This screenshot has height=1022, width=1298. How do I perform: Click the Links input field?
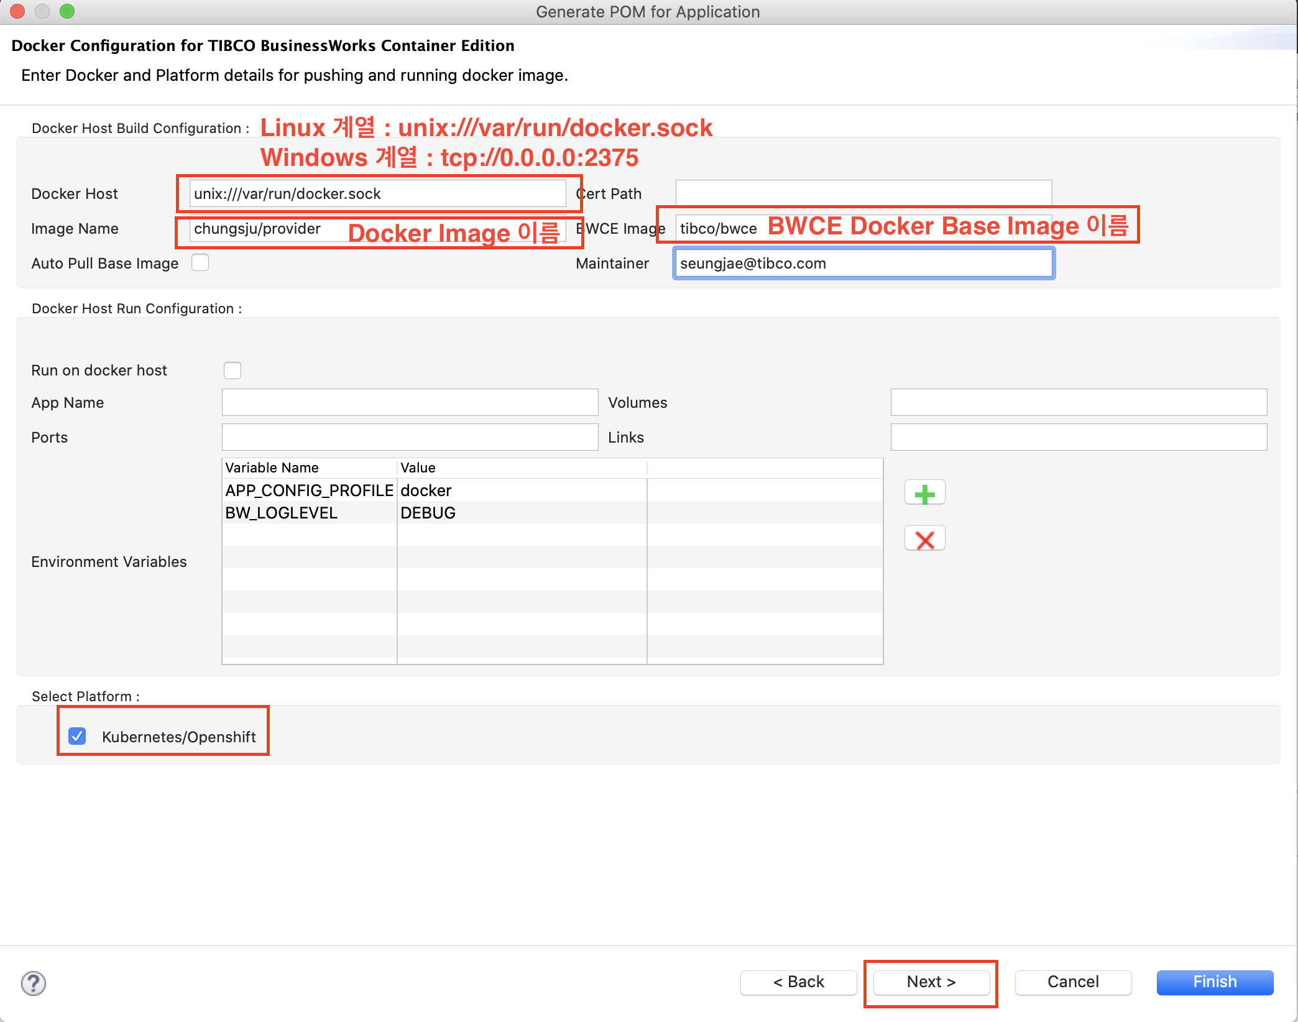1079,437
